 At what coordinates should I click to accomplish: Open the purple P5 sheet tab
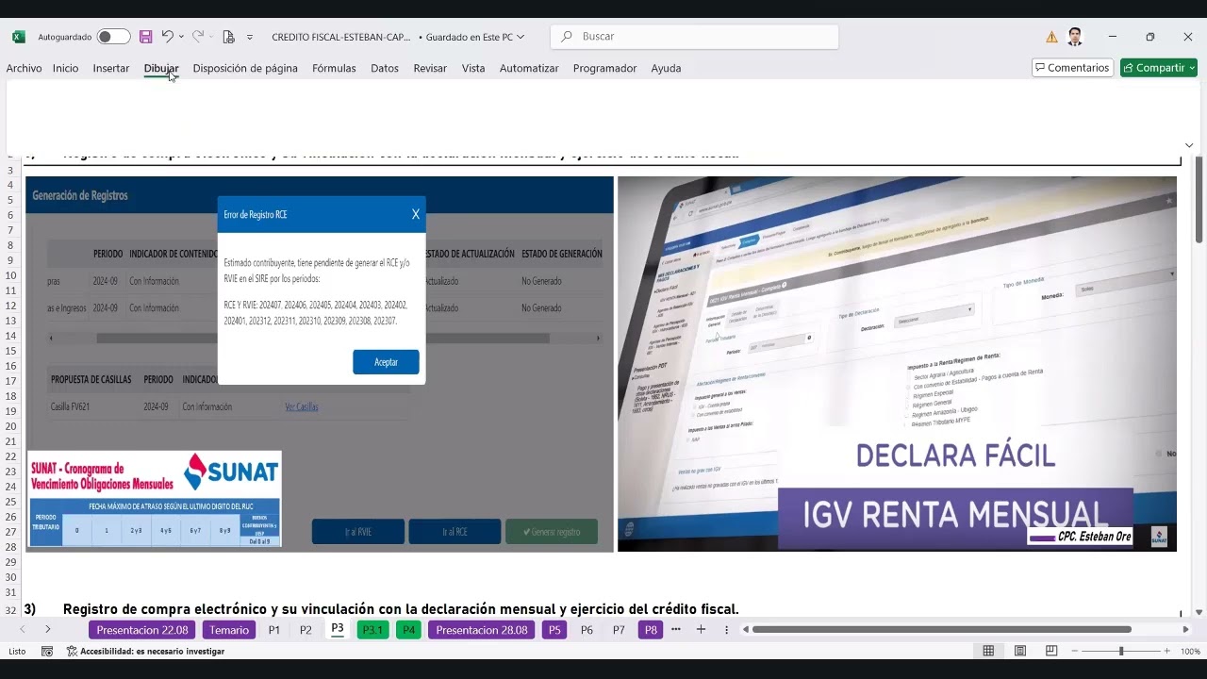(x=554, y=630)
